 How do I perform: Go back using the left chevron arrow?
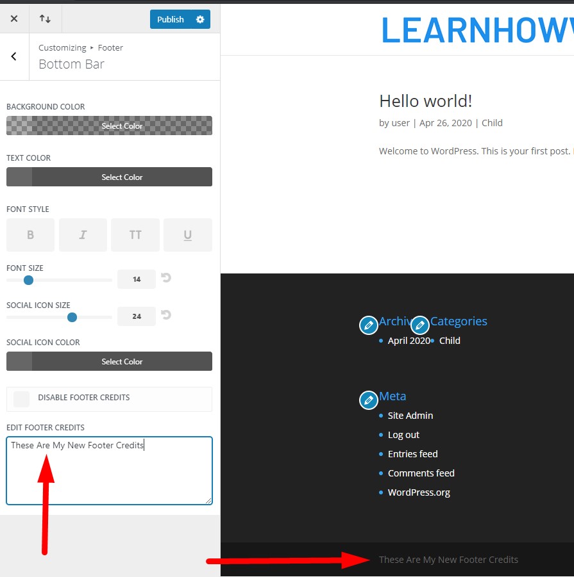pos(14,56)
